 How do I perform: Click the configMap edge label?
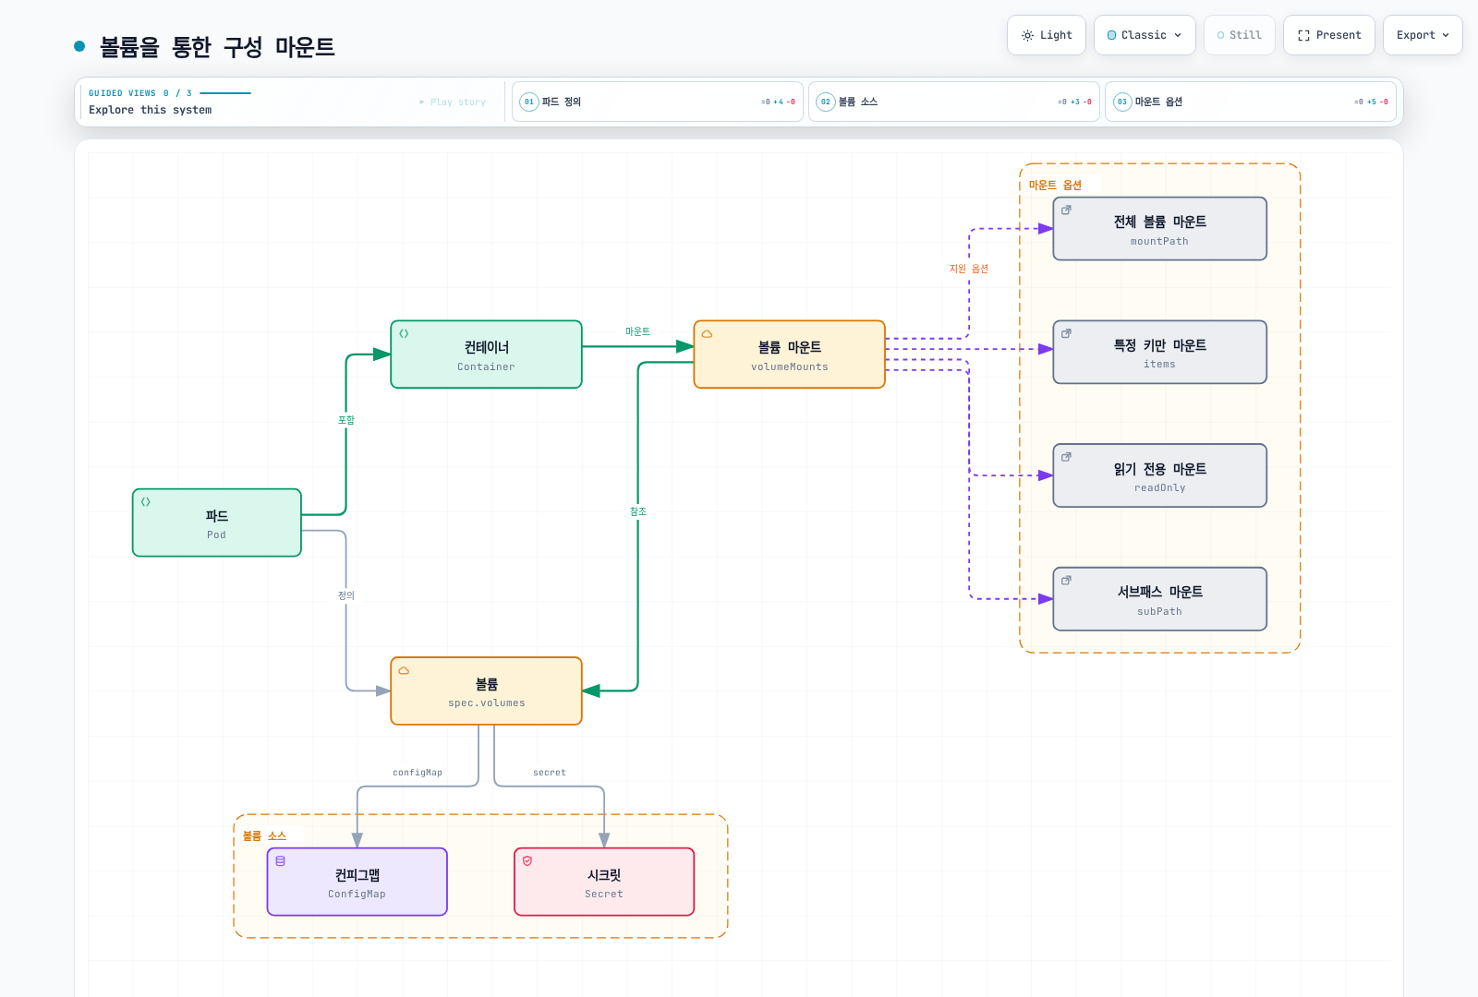[x=418, y=773]
